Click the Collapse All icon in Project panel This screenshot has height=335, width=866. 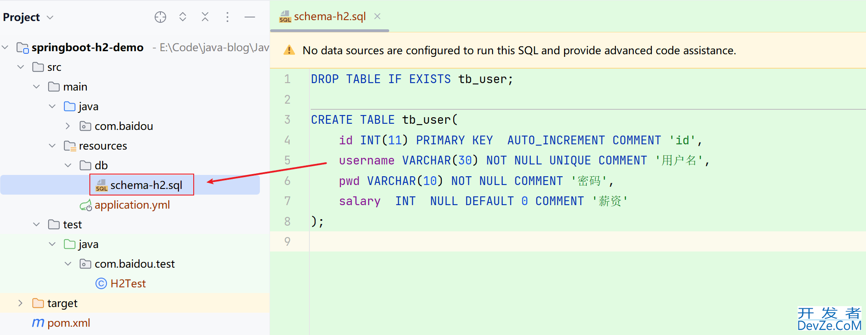205,17
